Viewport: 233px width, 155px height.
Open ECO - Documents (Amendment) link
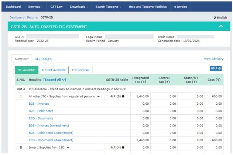click(51, 140)
